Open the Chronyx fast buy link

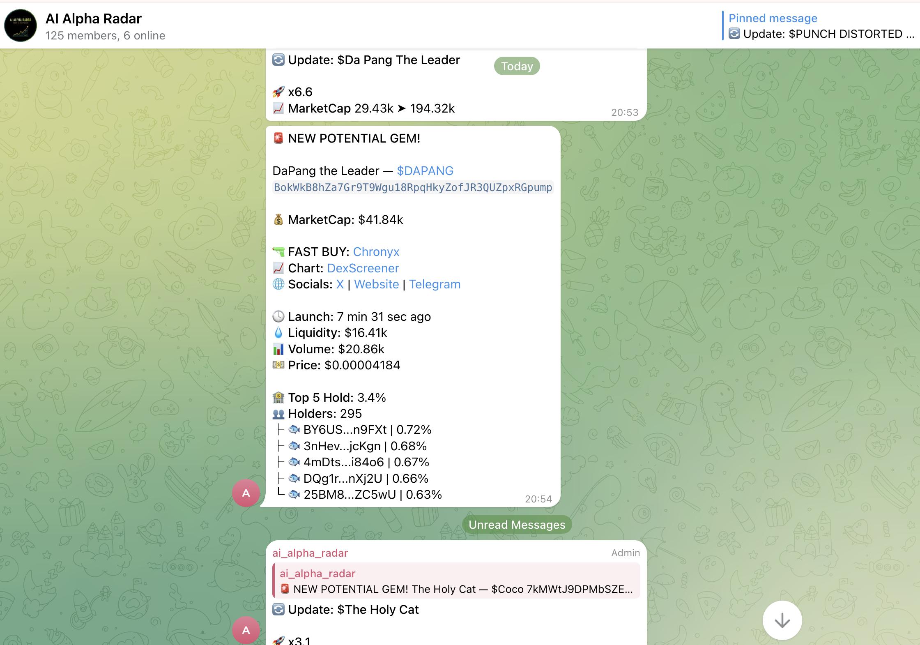[x=376, y=252]
